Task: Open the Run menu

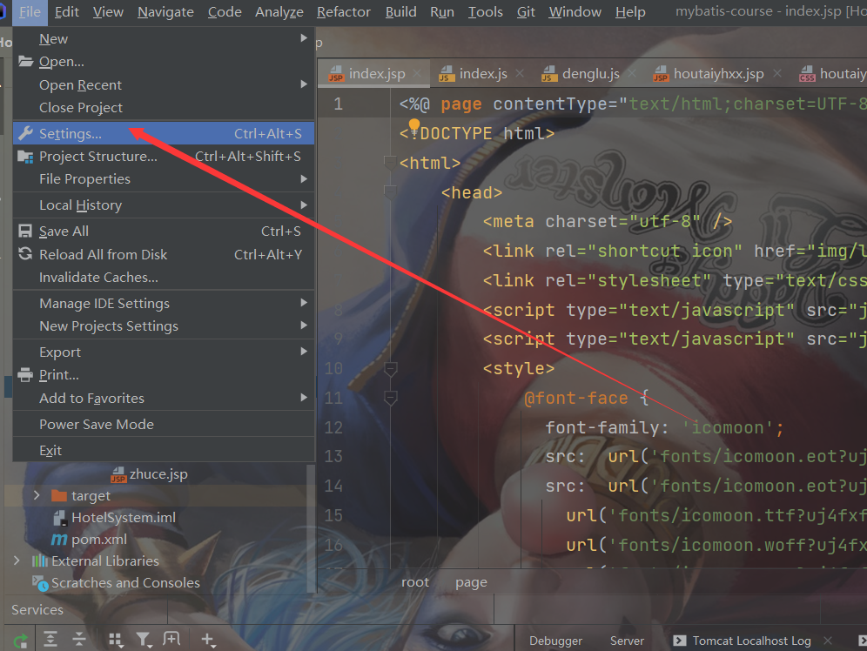Action: [442, 11]
